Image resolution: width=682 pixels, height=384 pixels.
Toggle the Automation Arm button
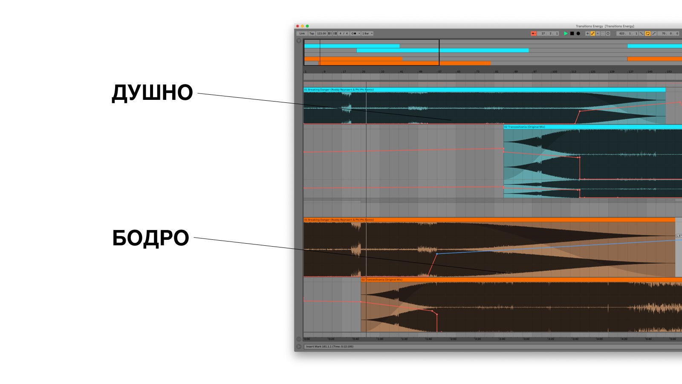tap(592, 33)
